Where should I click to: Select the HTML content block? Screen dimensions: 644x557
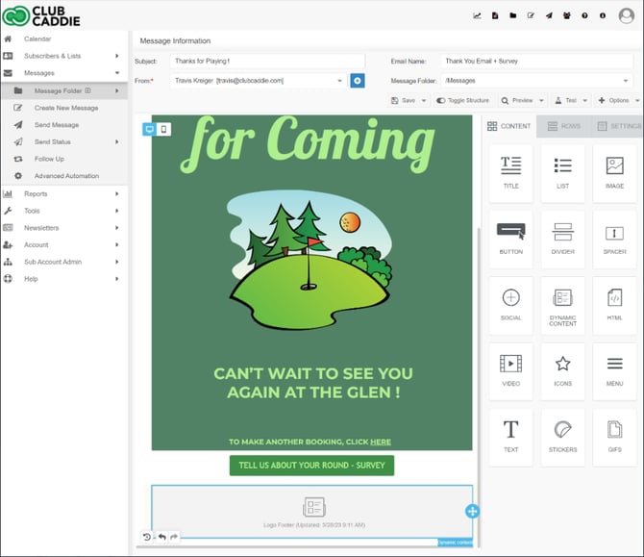click(x=614, y=304)
